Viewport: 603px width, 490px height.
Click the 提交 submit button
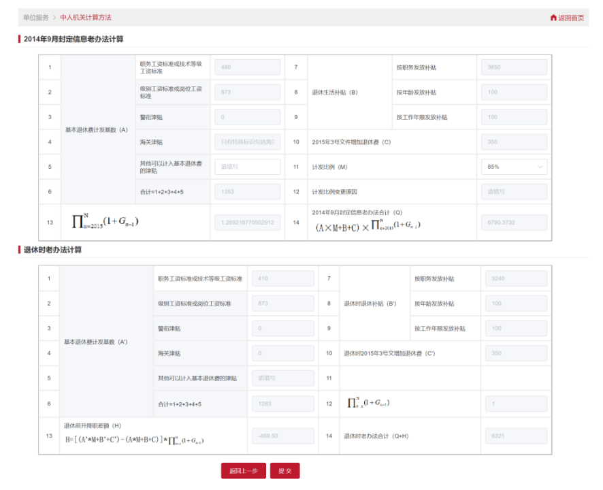pos(285,470)
